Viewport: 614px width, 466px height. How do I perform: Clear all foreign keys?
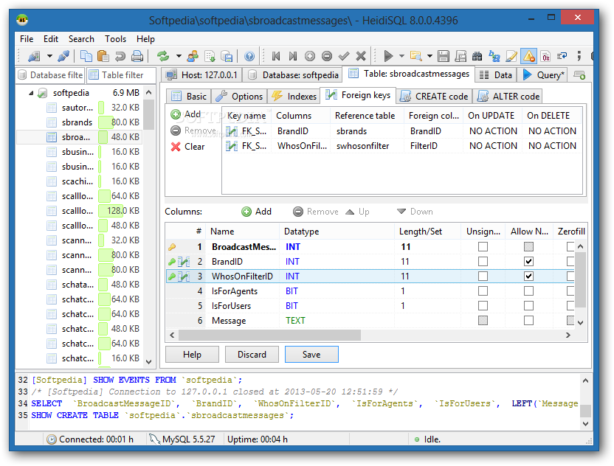click(x=188, y=147)
